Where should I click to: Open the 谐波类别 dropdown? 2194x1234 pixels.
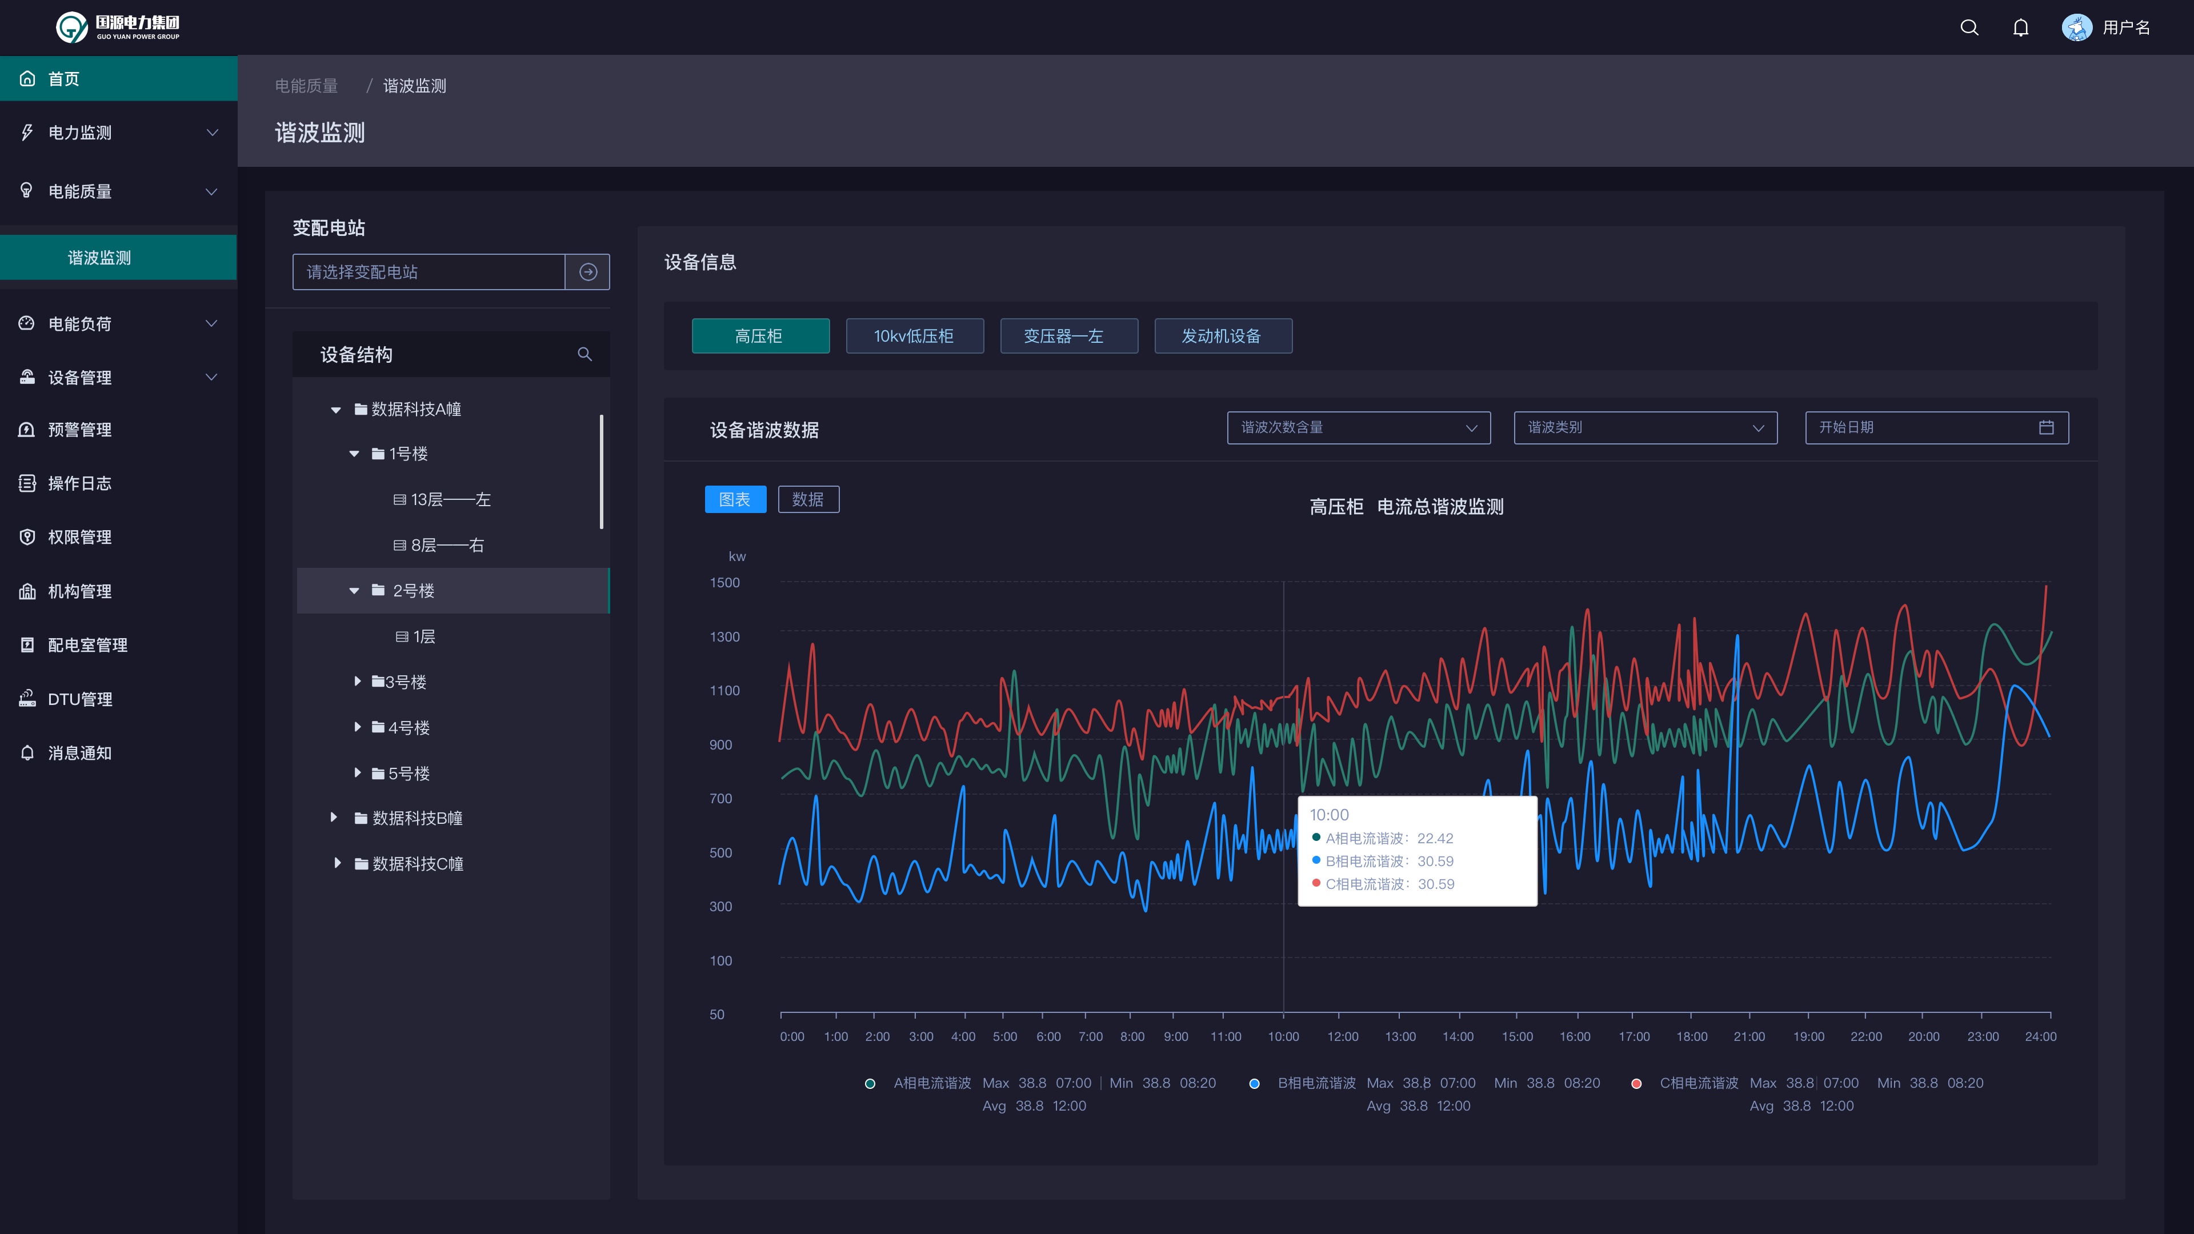coord(1646,427)
